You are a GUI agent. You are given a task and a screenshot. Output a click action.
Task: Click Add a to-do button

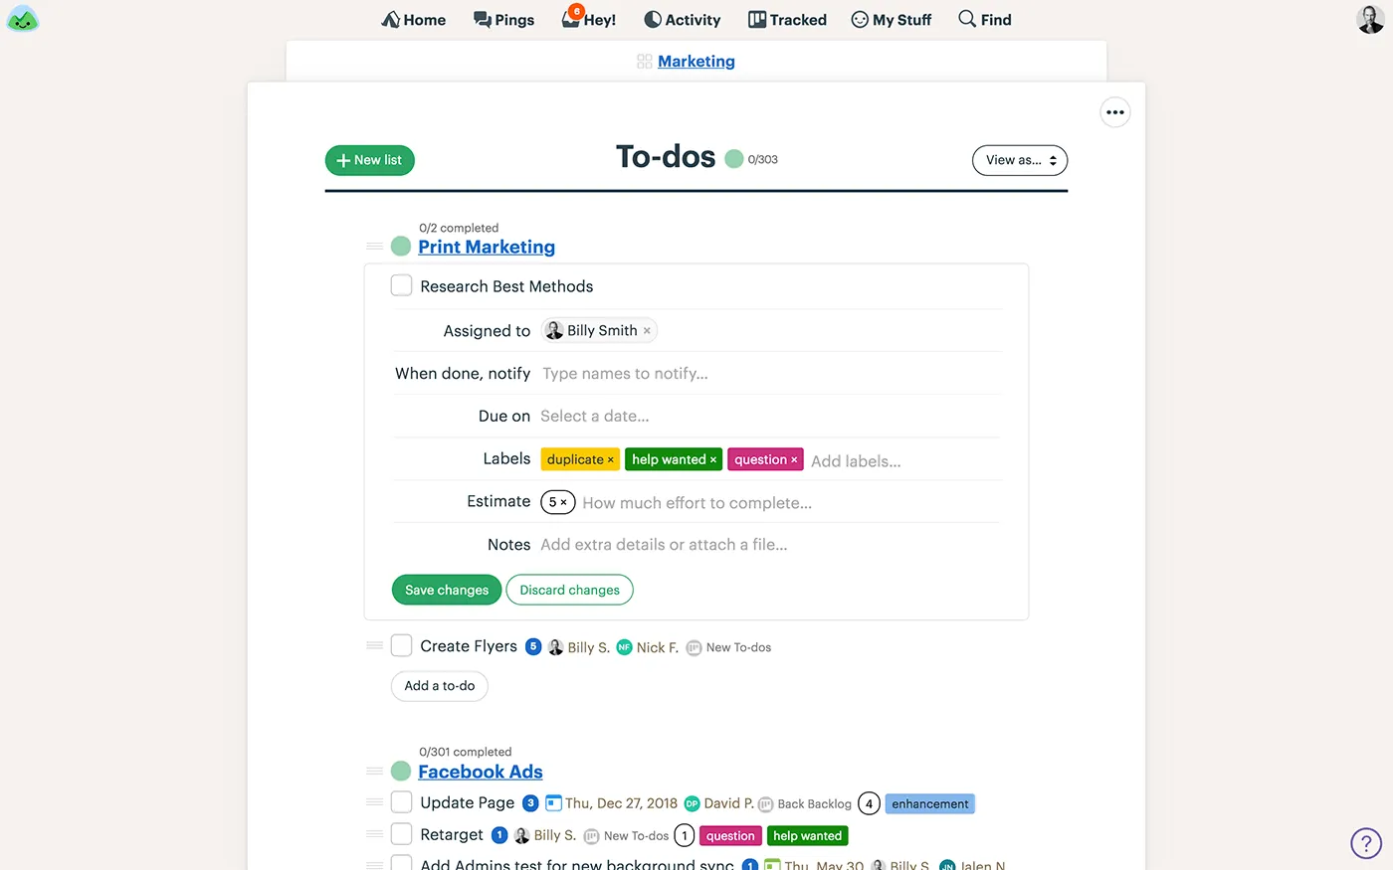tap(440, 686)
